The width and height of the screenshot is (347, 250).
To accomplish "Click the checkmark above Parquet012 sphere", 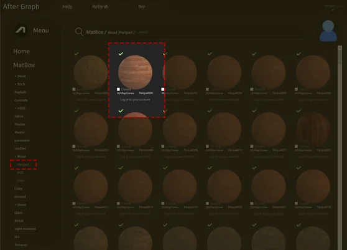I will [298, 111].
